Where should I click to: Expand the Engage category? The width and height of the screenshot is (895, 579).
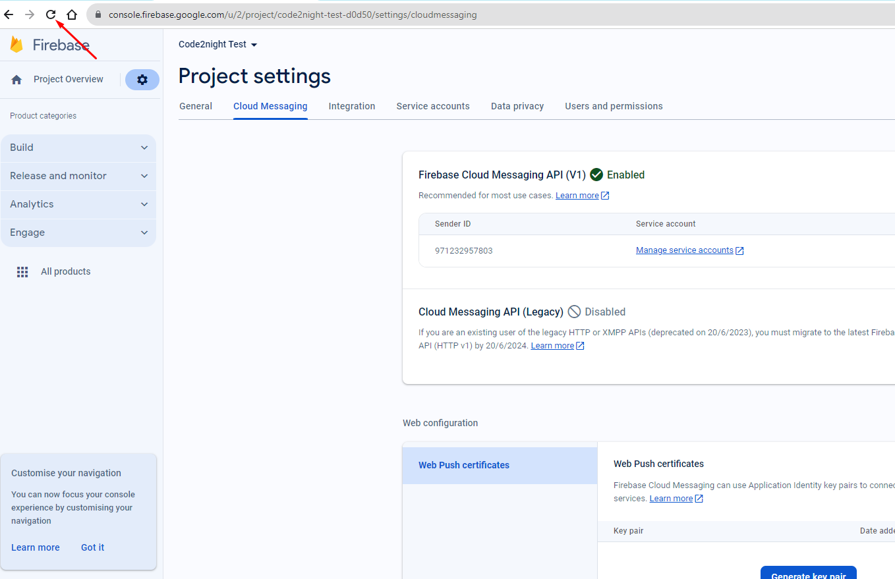click(78, 233)
